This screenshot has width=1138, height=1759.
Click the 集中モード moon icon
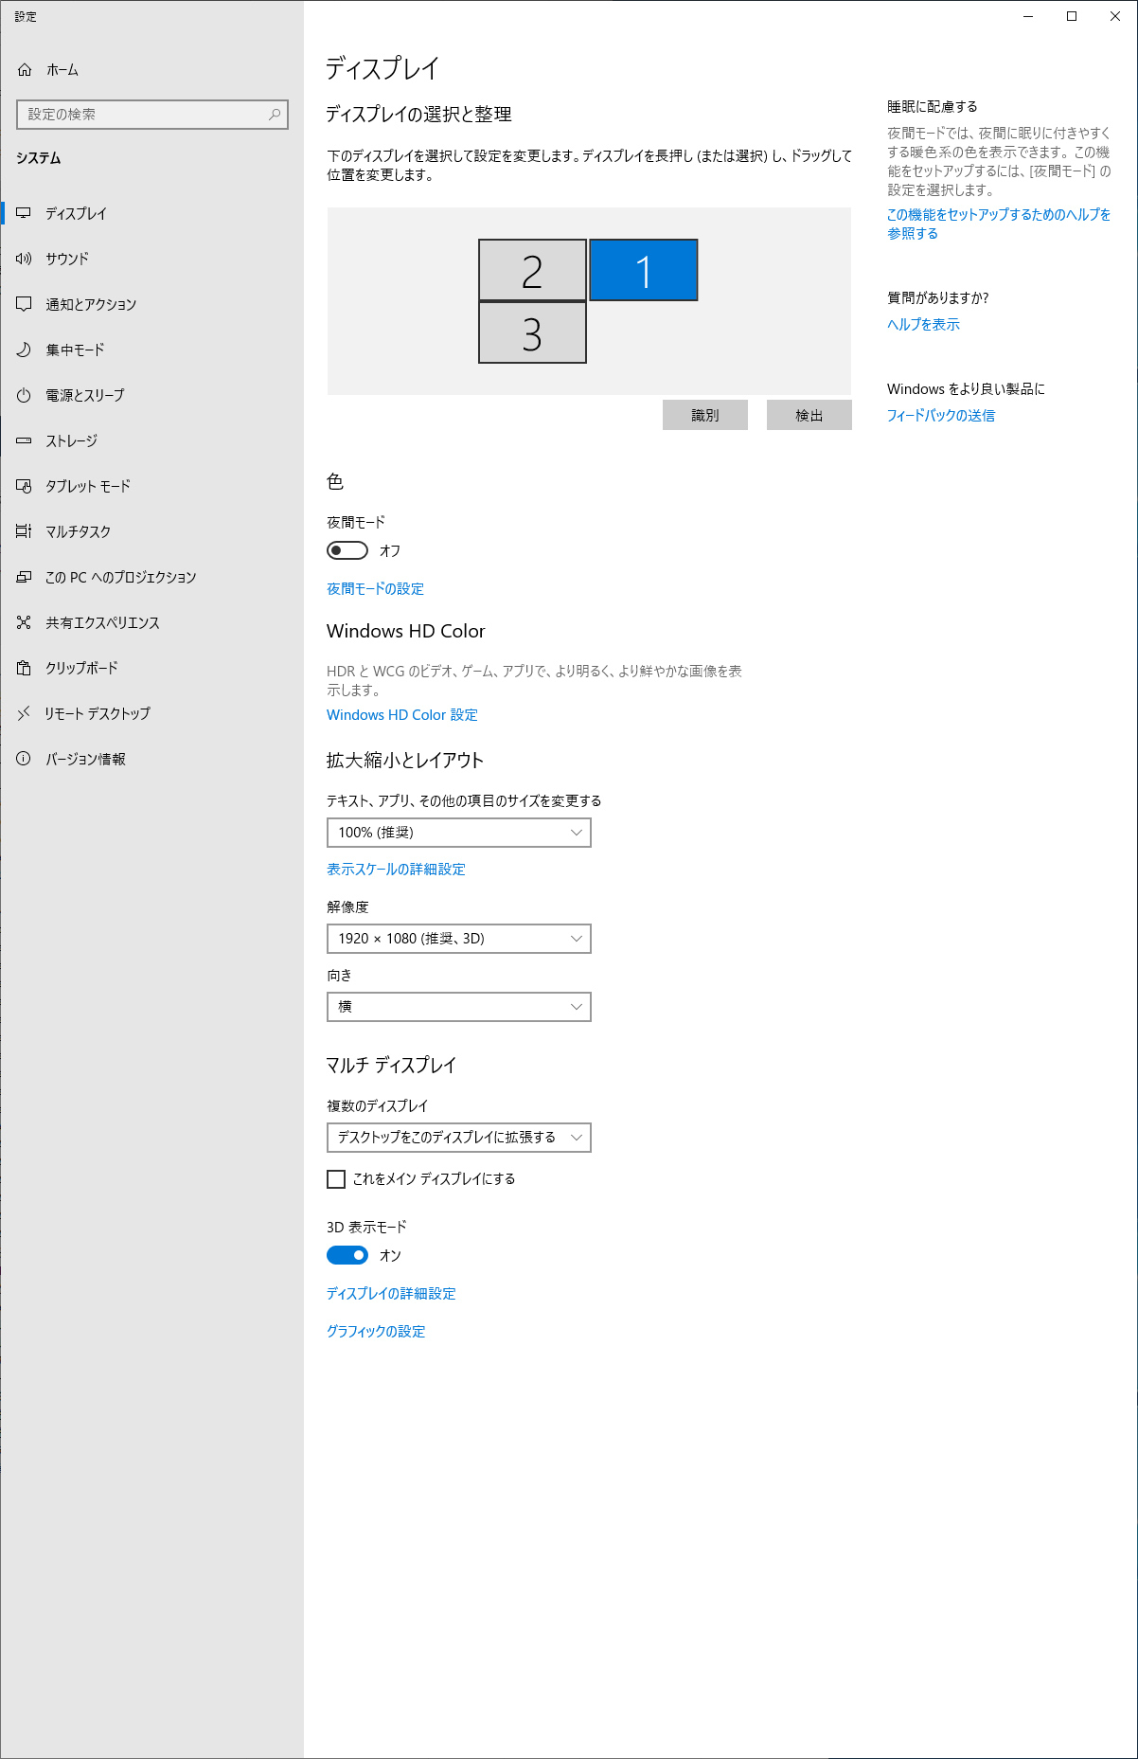[24, 350]
